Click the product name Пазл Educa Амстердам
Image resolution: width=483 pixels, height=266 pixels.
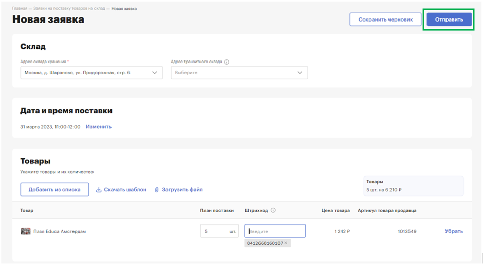click(x=60, y=231)
